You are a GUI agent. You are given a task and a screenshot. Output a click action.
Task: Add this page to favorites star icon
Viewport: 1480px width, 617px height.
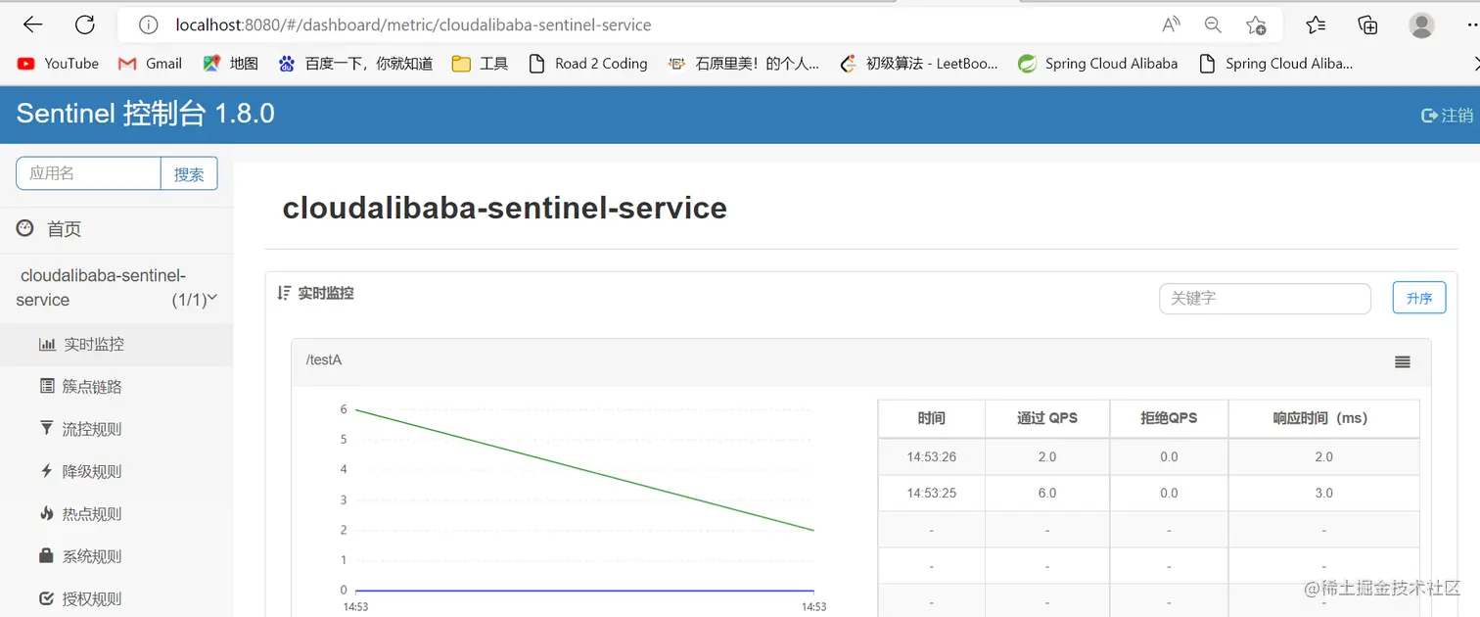[x=1256, y=25]
